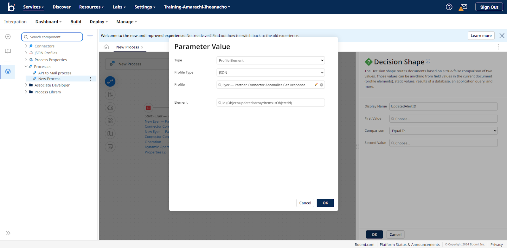Open the process canvas vertical dots menu

[498, 47]
